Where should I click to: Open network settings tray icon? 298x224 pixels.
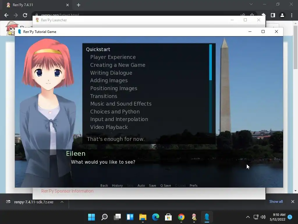pyautogui.click(x=256, y=217)
